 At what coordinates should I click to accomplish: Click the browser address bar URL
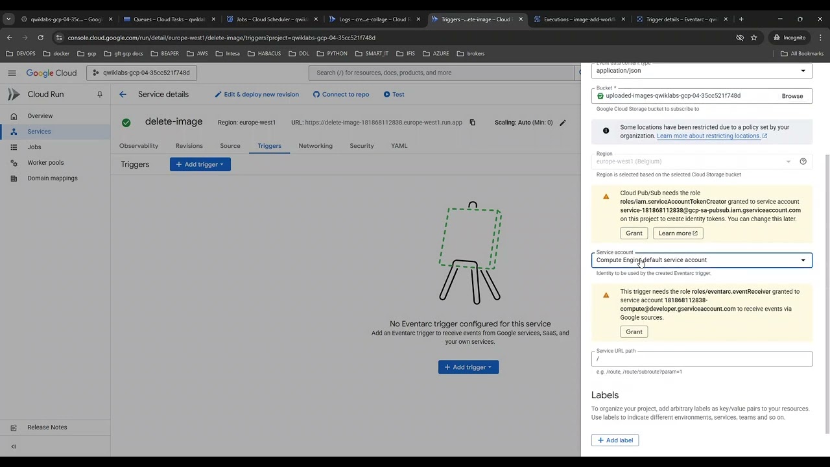pos(222,38)
